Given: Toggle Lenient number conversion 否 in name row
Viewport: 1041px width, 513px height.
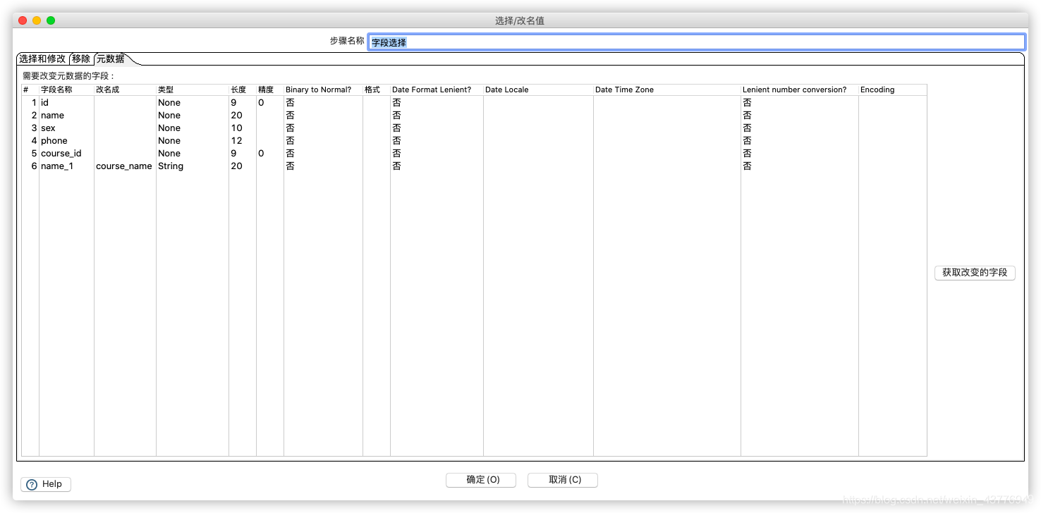Looking at the screenshot, I should click(x=799, y=115).
